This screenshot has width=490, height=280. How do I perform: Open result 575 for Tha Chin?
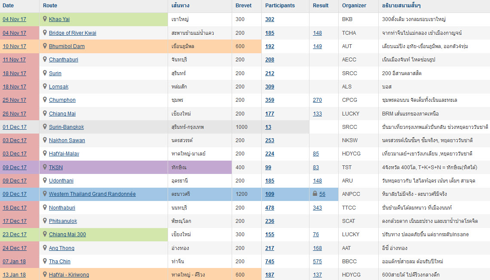tap(317, 261)
